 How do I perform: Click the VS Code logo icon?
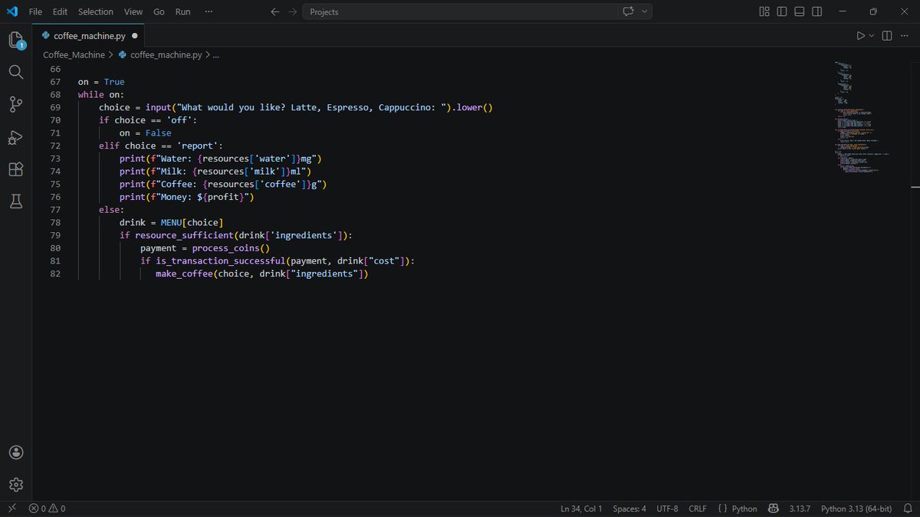[11, 11]
